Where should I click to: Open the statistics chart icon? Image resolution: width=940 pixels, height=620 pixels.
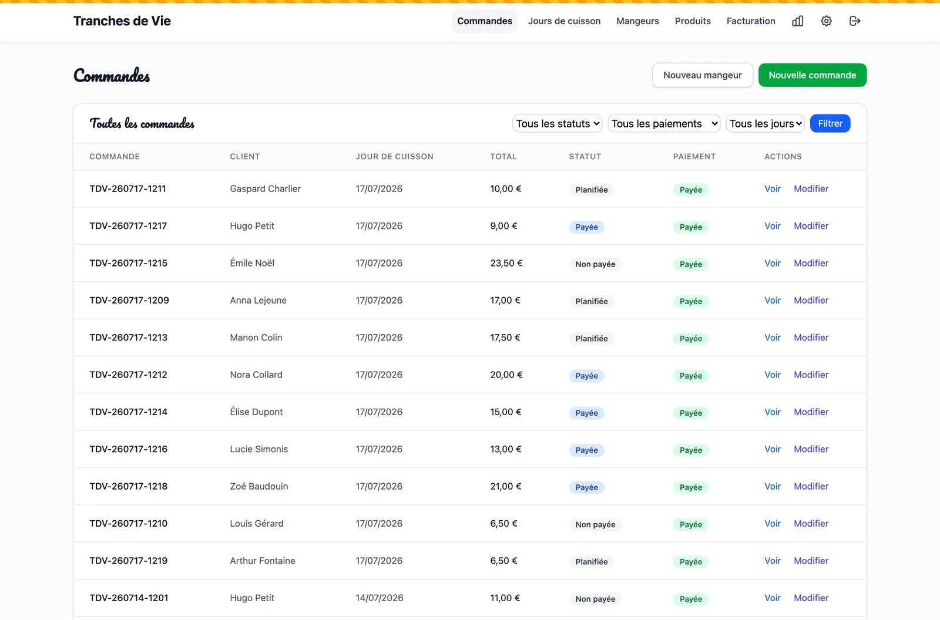point(797,21)
